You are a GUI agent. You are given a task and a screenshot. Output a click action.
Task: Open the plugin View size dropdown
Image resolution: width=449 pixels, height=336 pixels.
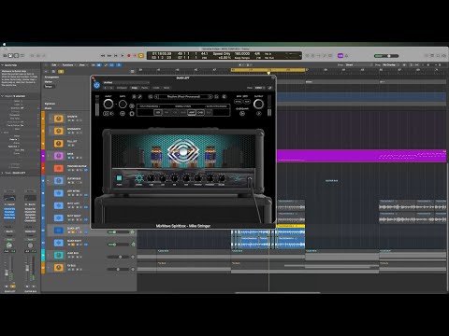click(x=259, y=88)
